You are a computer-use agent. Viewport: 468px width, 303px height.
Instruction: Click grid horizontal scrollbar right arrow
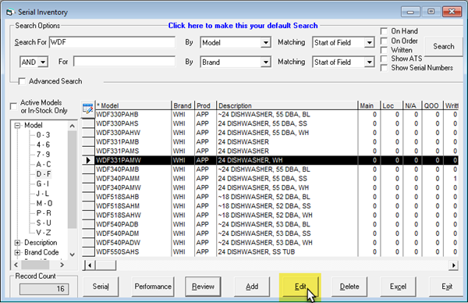pyautogui.click(x=454, y=265)
